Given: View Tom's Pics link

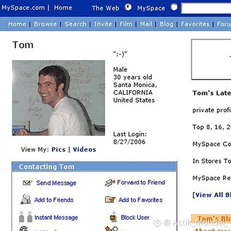Looking at the screenshot, I should 59,150.
